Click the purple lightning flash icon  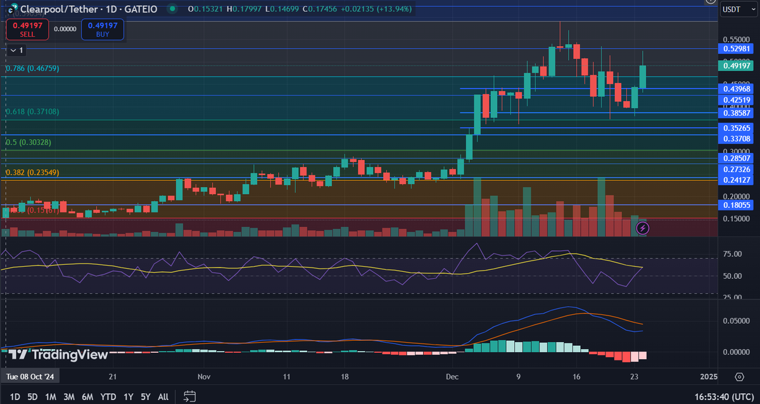pos(642,228)
